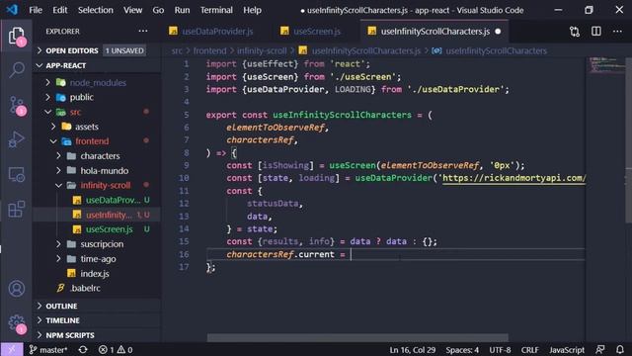Viewport: 632px width, 356px height.
Task: Open the View menu
Action: [x=132, y=10]
